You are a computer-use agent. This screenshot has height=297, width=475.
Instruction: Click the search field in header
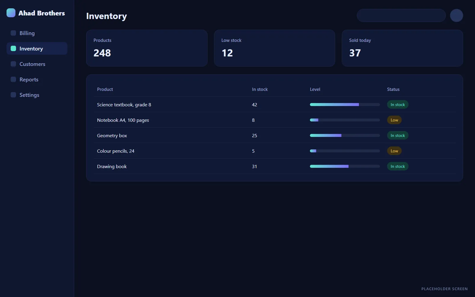[401, 15]
